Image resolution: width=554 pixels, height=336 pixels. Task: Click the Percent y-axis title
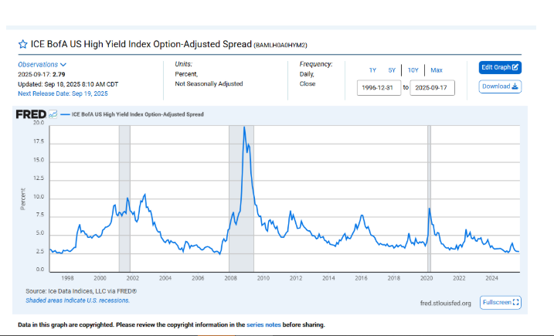pyautogui.click(x=23, y=199)
